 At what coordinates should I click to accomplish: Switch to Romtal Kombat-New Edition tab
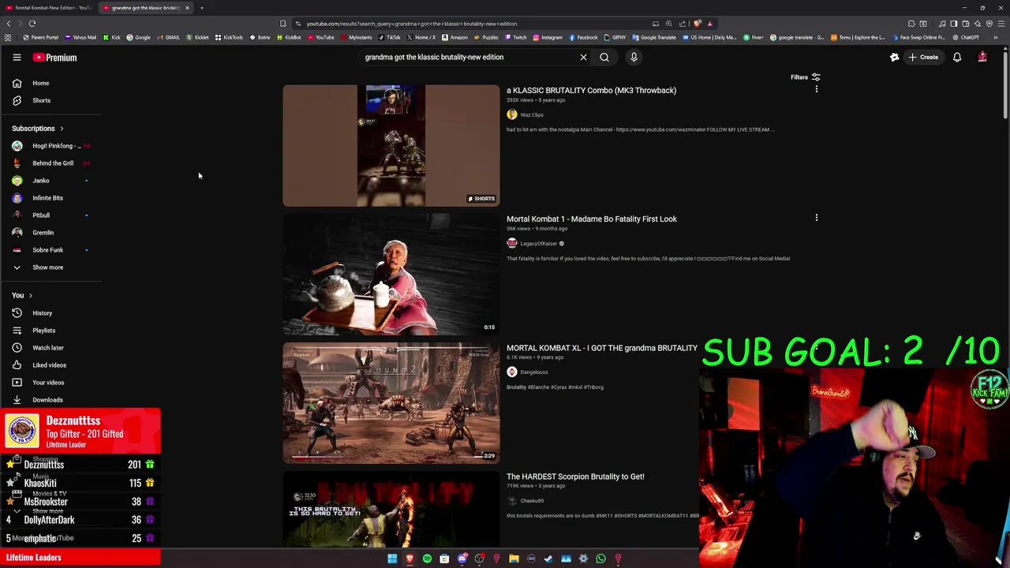(49, 8)
